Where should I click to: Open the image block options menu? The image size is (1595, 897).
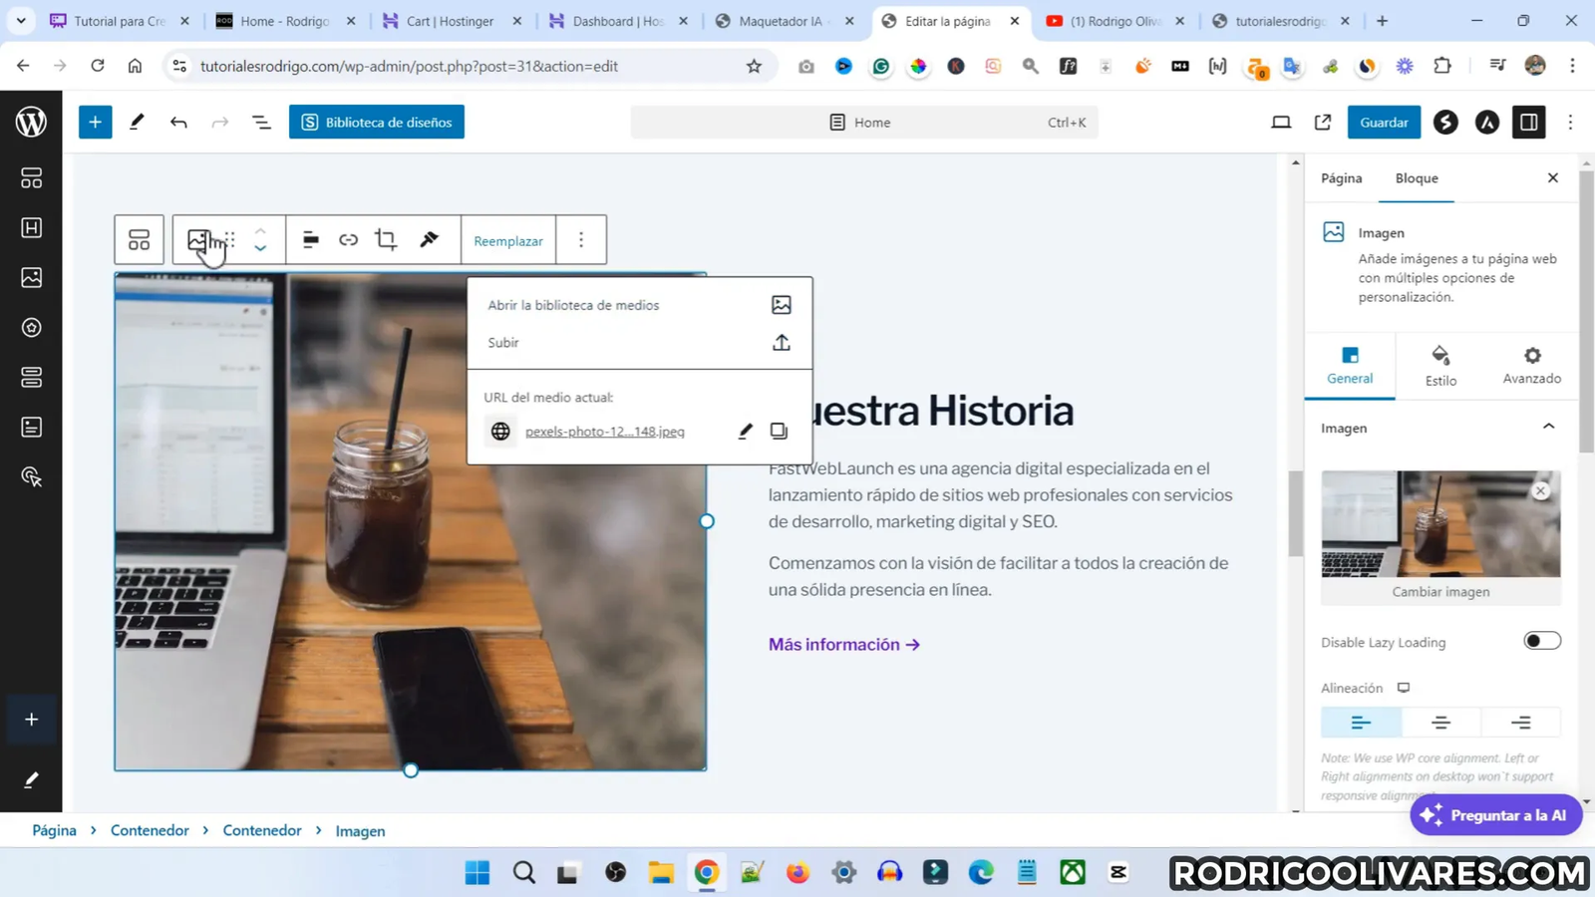[579, 239]
